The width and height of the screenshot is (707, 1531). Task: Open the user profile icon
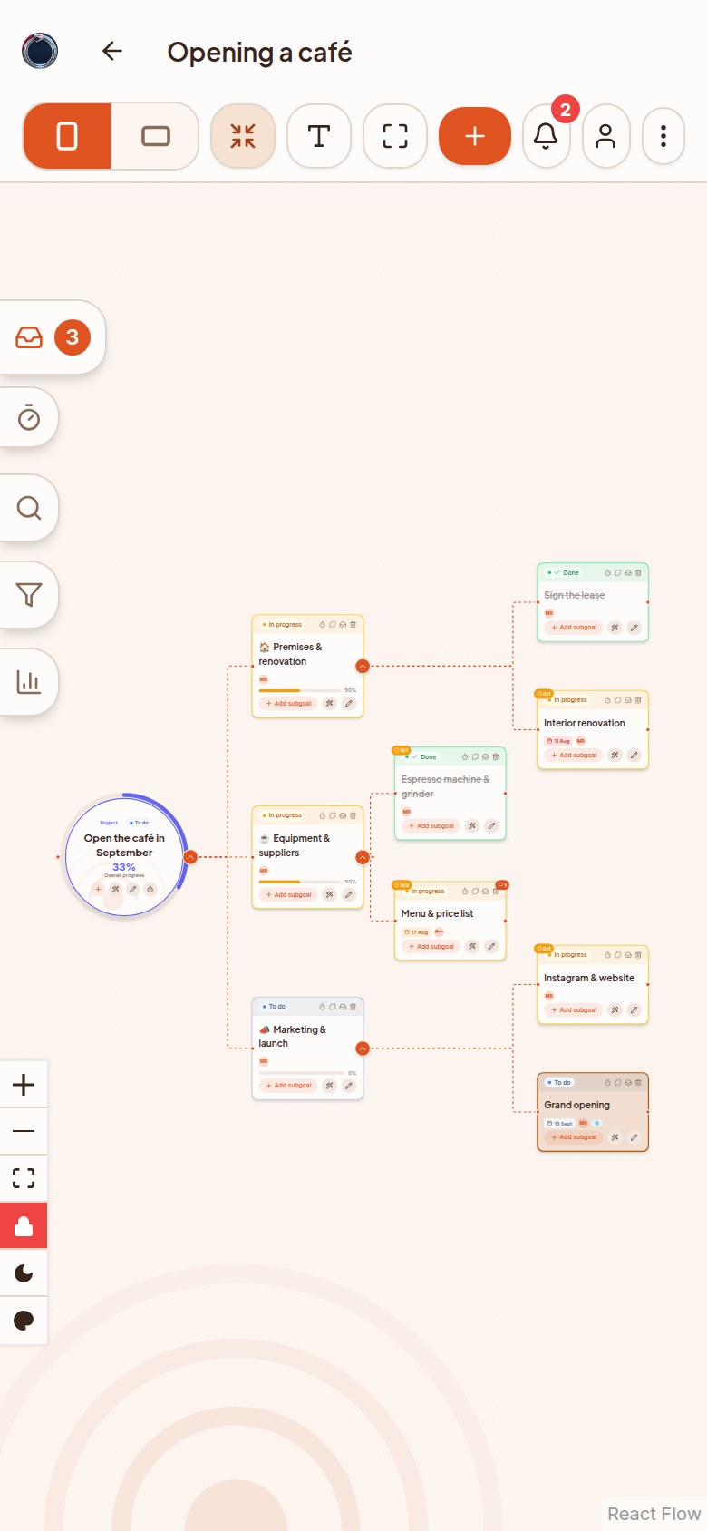click(x=605, y=136)
